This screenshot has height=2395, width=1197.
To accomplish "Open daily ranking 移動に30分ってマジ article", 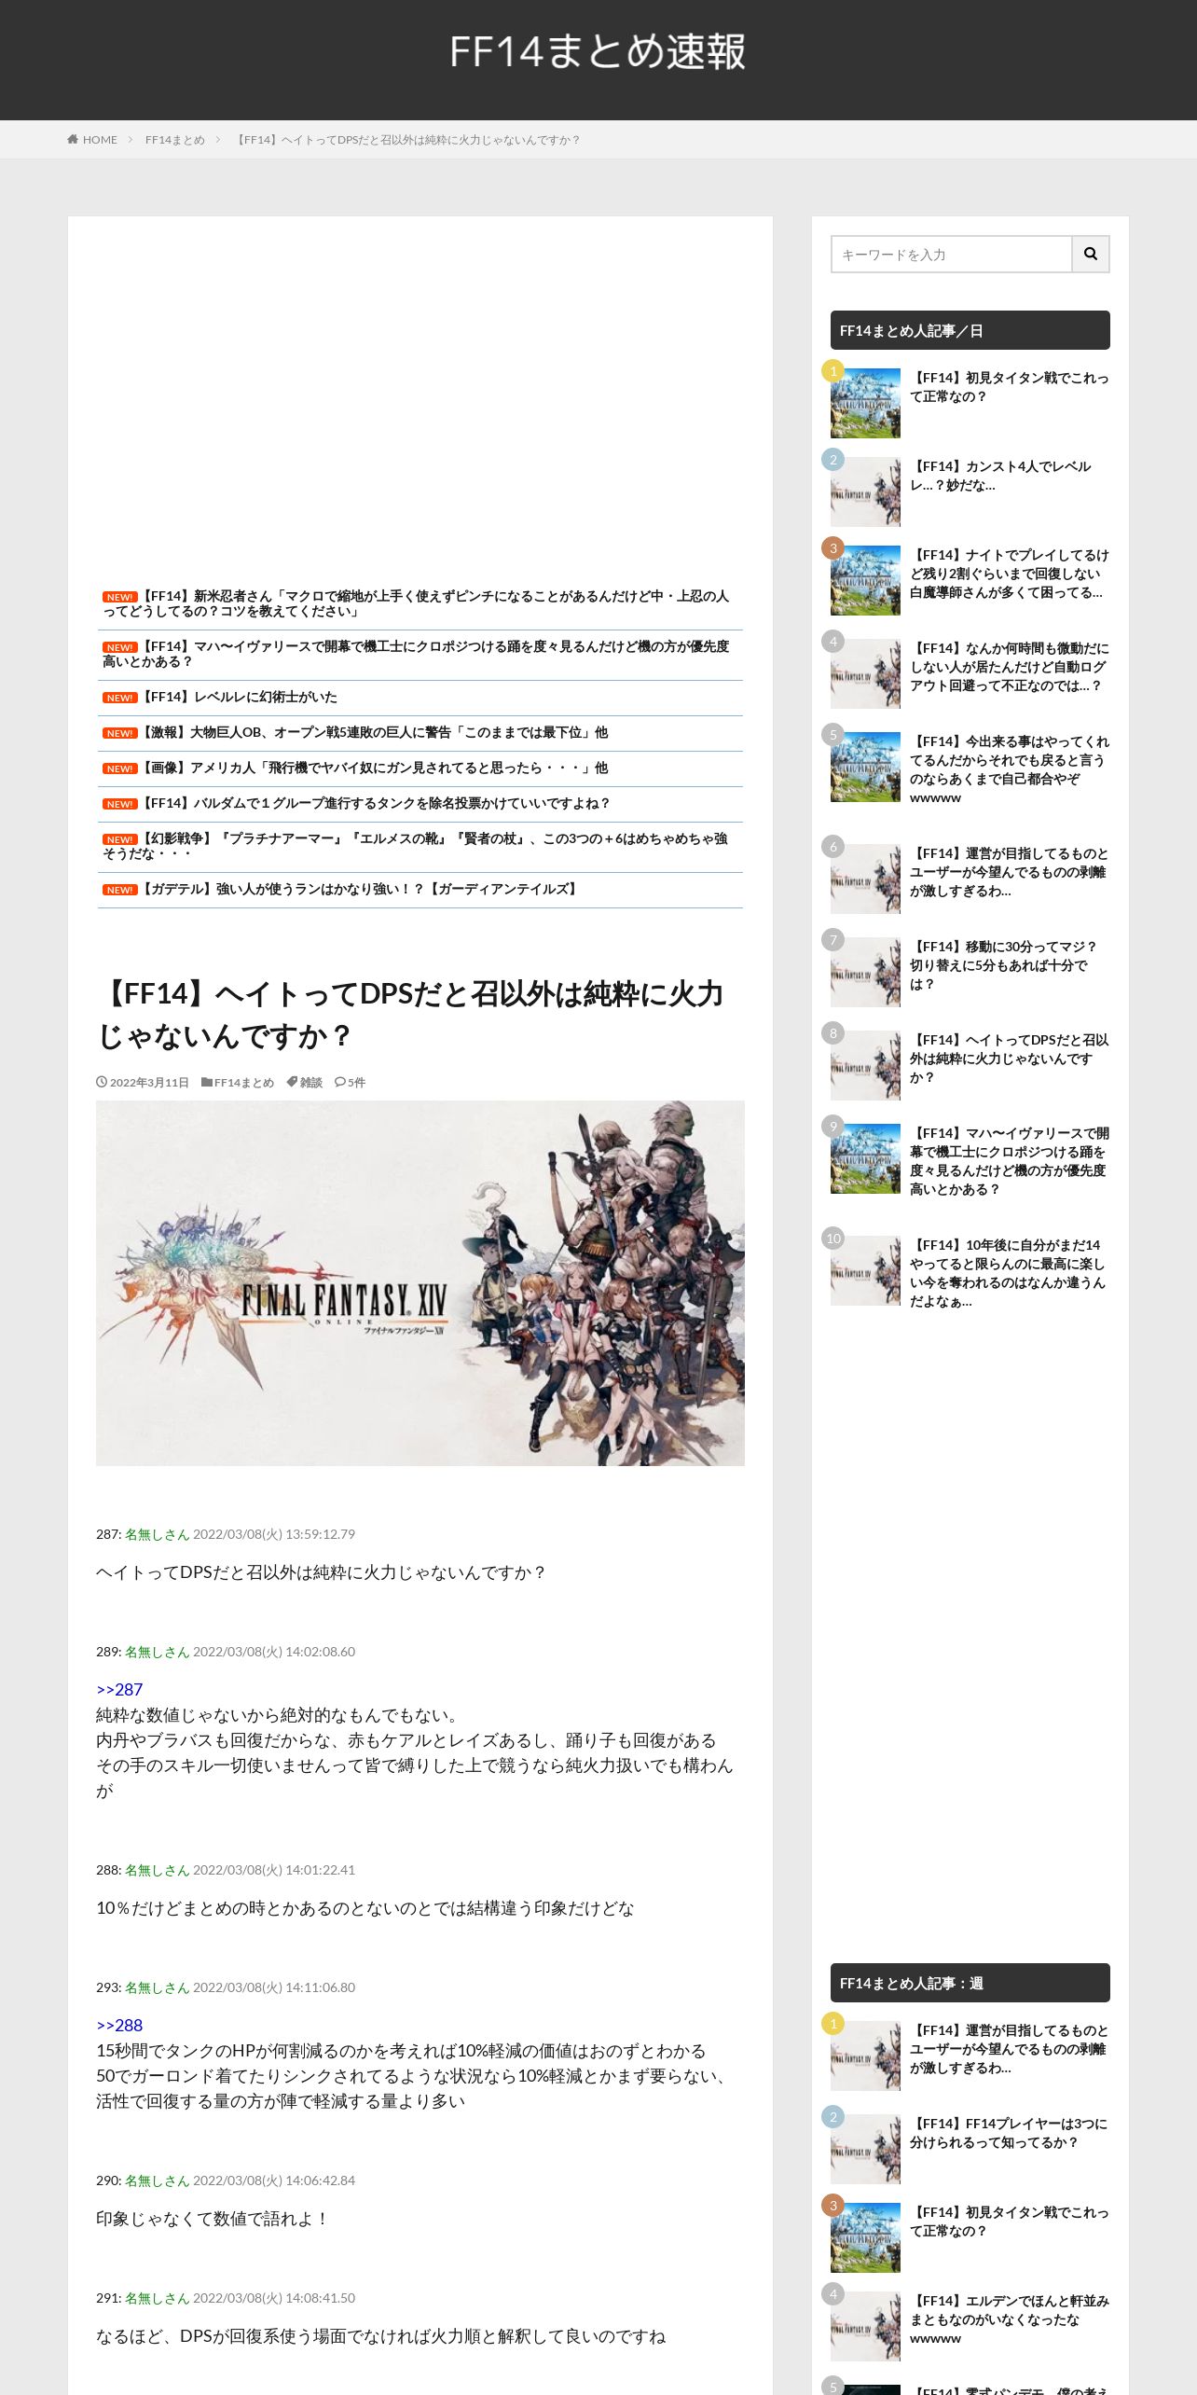I will pyautogui.click(x=1004, y=965).
